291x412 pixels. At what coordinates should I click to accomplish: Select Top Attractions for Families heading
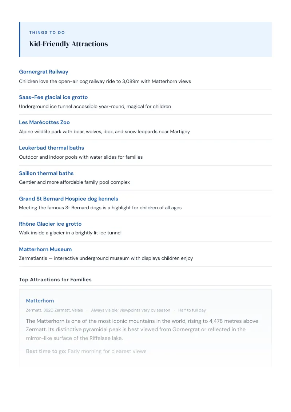pyautogui.click(x=55, y=280)
